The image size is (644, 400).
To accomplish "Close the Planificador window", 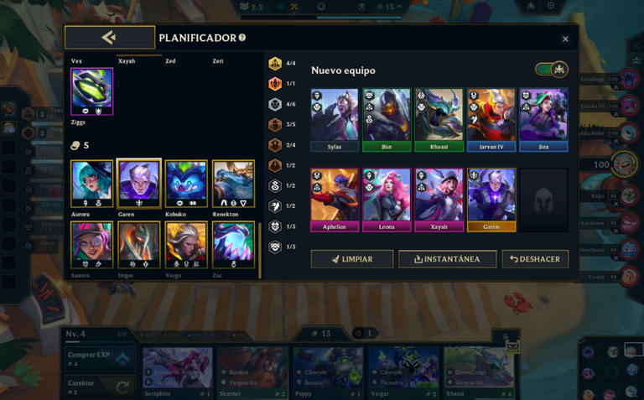I will coord(565,39).
